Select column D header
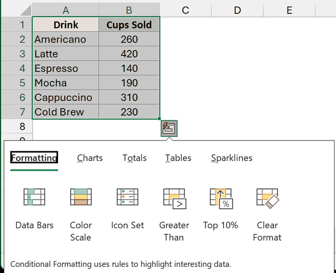The width and height of the screenshot is (336, 273). 237,10
